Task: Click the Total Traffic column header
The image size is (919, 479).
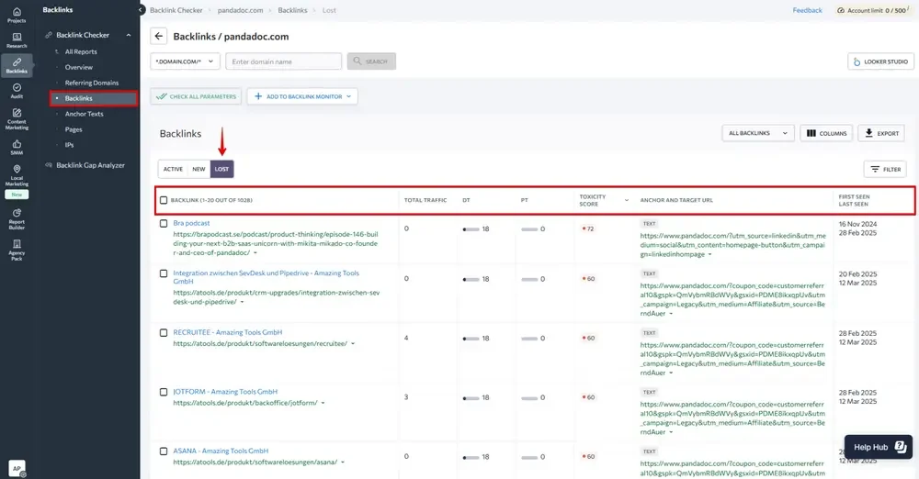Action: [x=425, y=200]
